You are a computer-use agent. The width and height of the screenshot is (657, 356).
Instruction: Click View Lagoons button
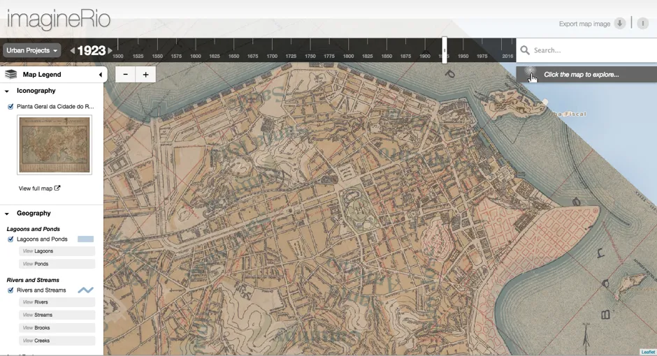pos(57,251)
